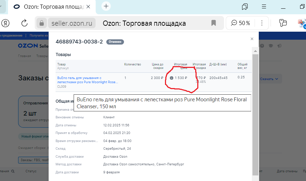Close the Ozon browser tab

[88, 7]
